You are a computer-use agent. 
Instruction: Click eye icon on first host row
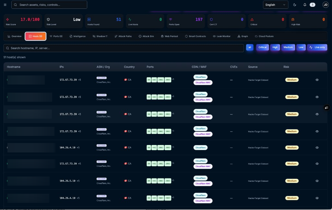click(x=317, y=80)
